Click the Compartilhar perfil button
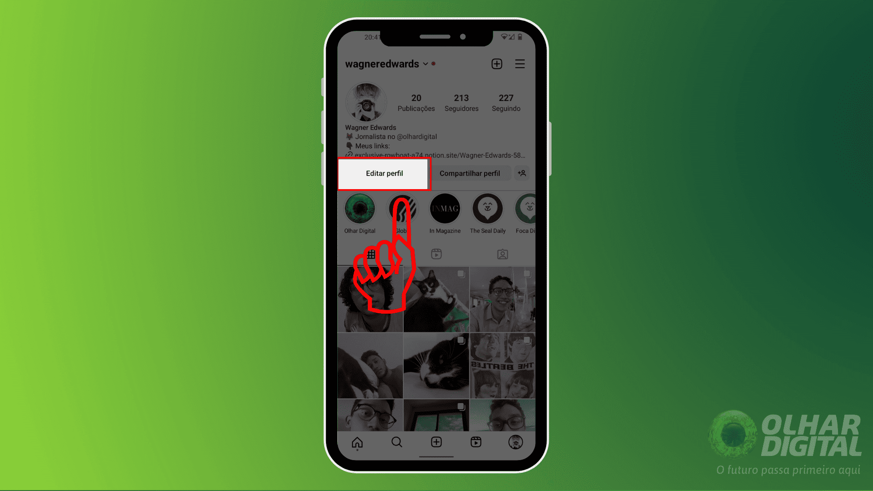The image size is (873, 491). [470, 173]
